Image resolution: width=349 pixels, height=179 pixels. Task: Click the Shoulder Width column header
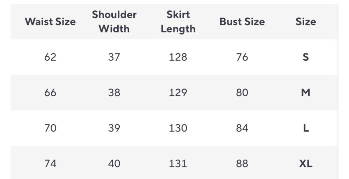114,22
